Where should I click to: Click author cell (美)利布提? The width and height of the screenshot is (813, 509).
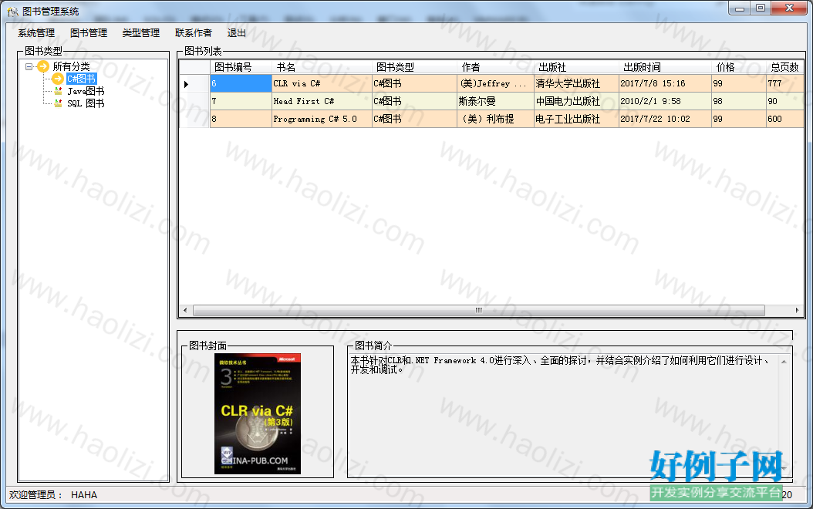click(496, 119)
